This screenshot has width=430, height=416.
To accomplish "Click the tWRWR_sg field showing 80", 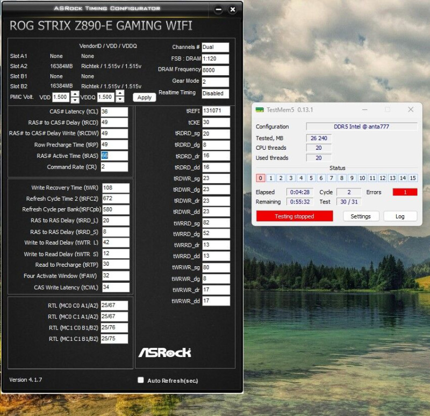I will [216, 267].
